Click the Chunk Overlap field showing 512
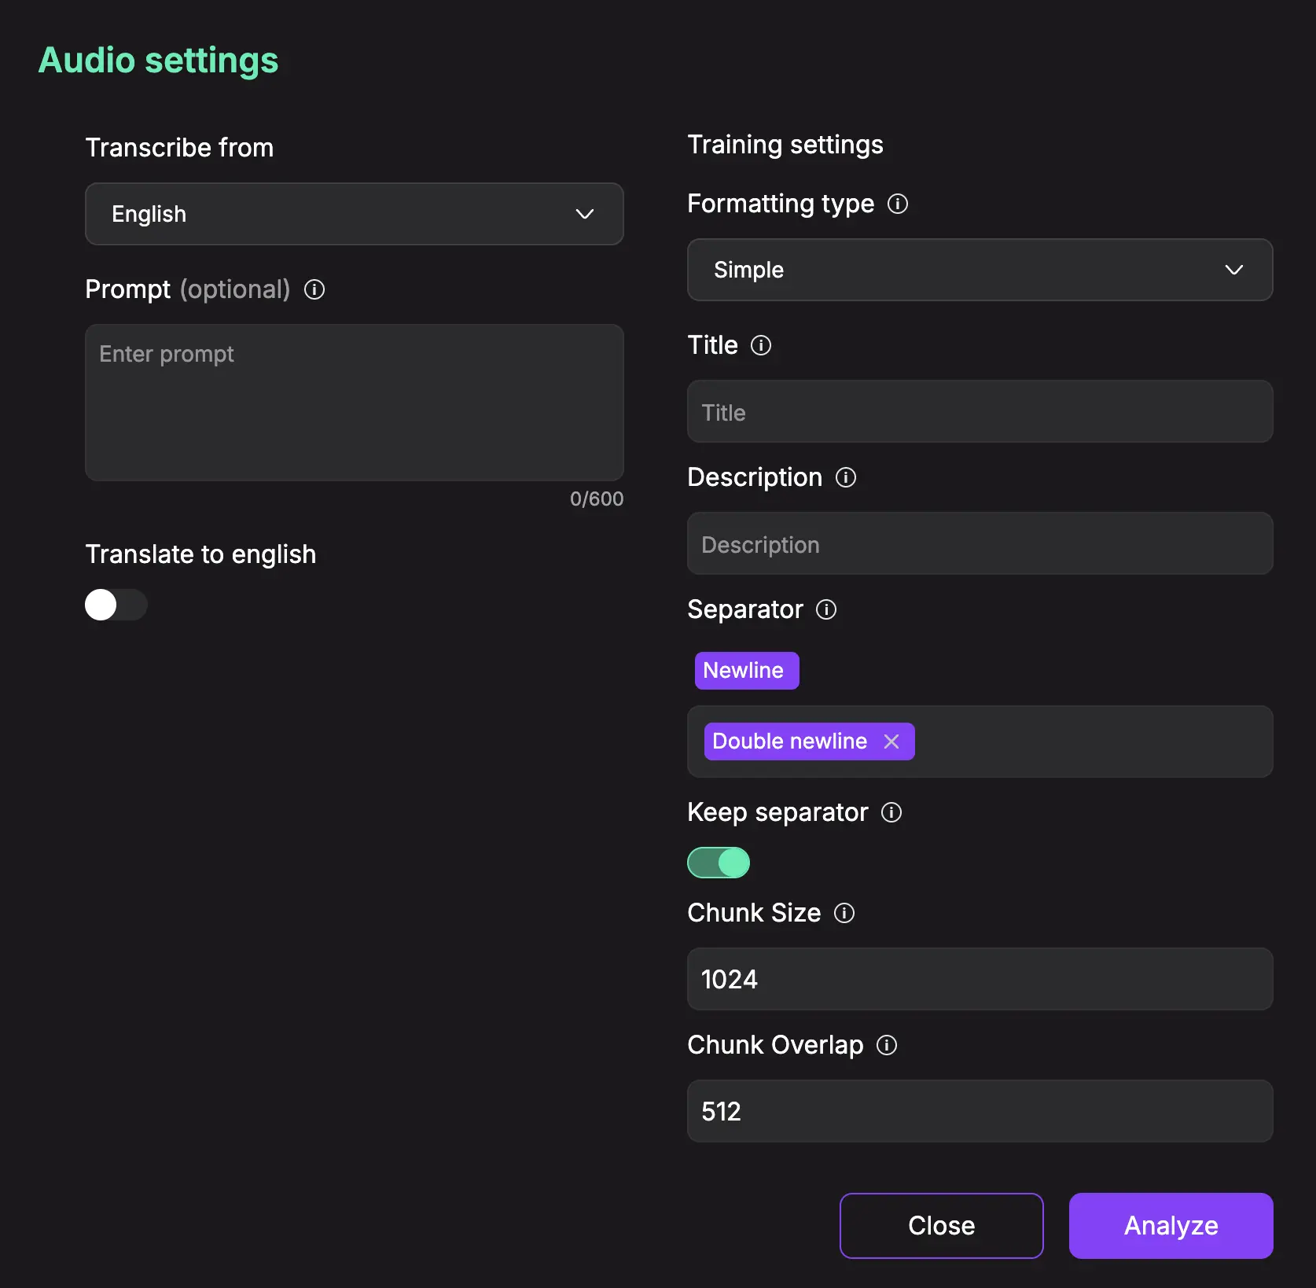The height and width of the screenshot is (1288, 1316). click(x=980, y=1111)
